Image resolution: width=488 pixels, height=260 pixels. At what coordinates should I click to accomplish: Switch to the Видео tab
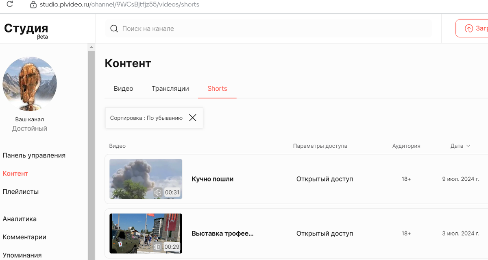tap(123, 88)
